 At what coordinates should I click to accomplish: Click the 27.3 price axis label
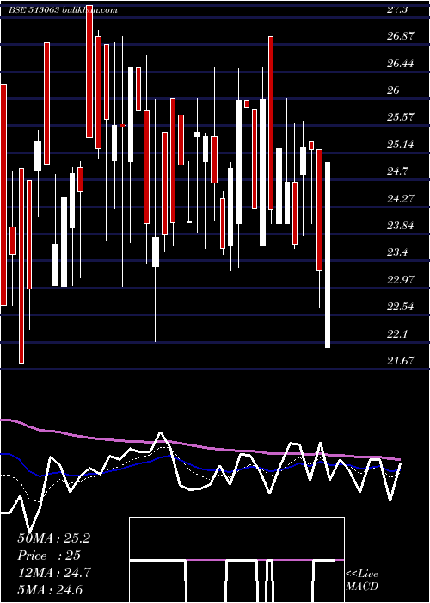(x=397, y=9)
